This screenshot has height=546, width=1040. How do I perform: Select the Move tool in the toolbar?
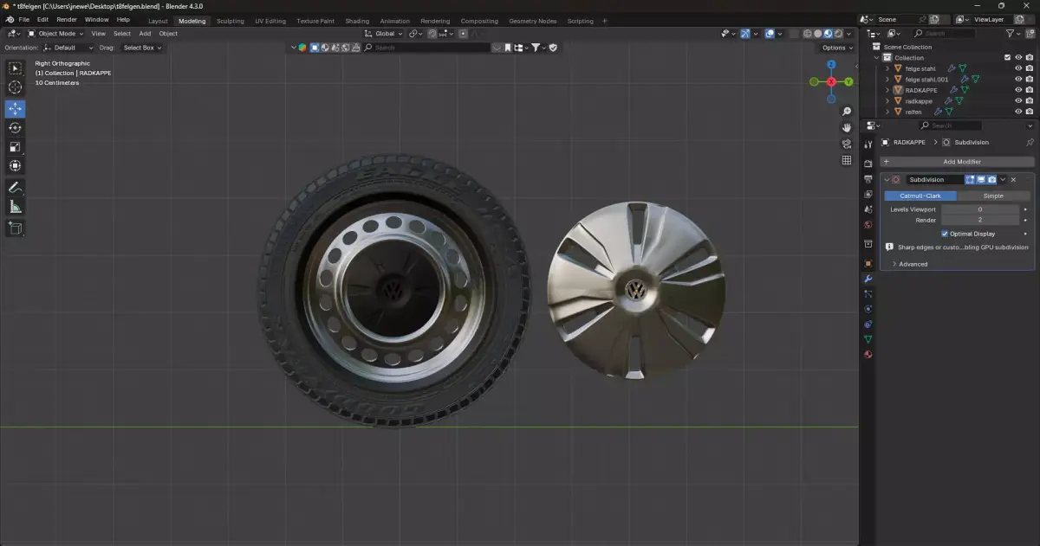tap(15, 109)
